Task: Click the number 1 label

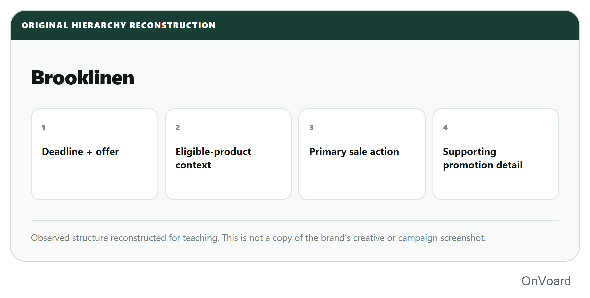Action: pyautogui.click(x=43, y=127)
